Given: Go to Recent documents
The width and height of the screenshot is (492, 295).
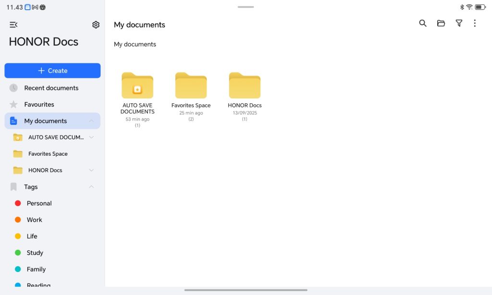Looking at the screenshot, I should [x=51, y=88].
